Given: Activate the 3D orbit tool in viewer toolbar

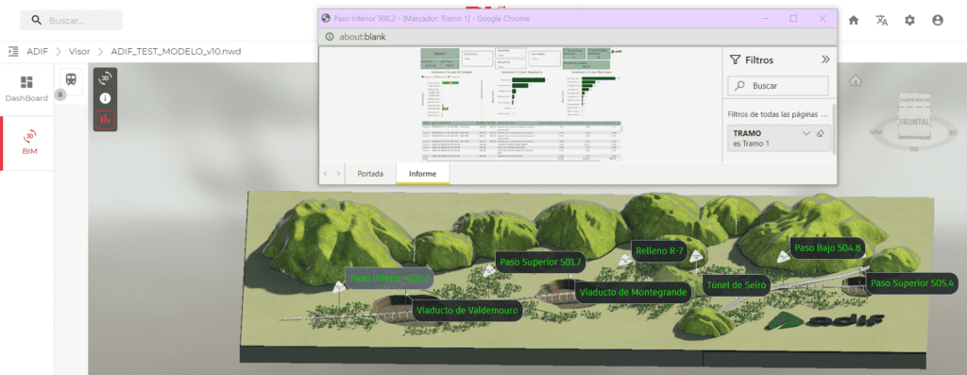Looking at the screenshot, I should (105, 77).
